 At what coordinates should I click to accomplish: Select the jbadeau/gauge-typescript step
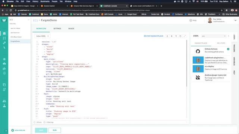211,78
